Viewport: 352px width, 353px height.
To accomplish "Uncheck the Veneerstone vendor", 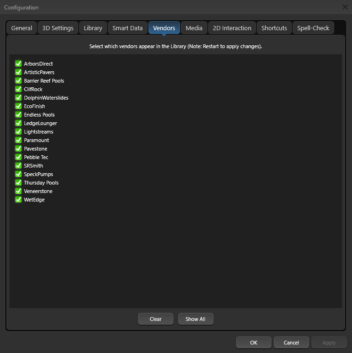I will [18, 191].
